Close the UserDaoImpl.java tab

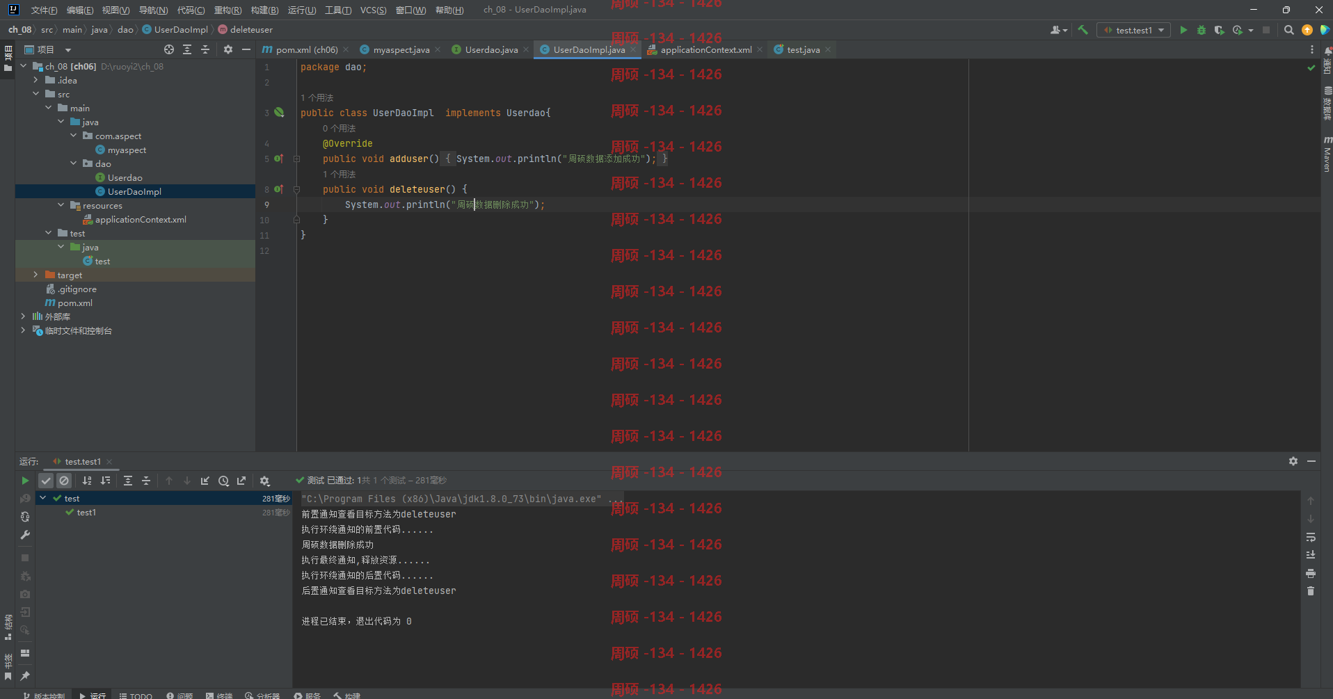[x=633, y=50]
